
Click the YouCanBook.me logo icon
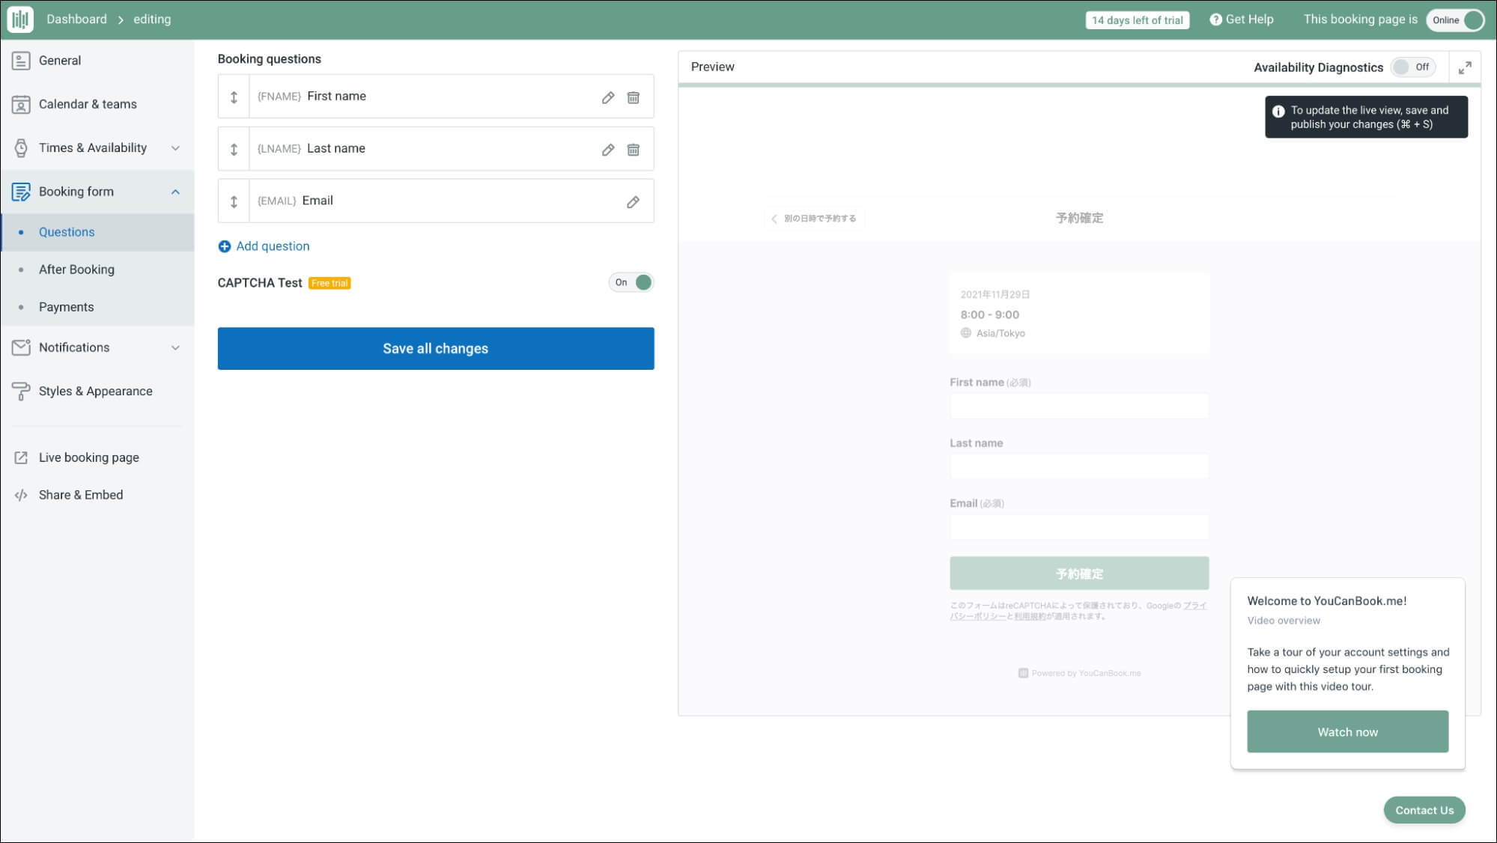click(x=20, y=19)
